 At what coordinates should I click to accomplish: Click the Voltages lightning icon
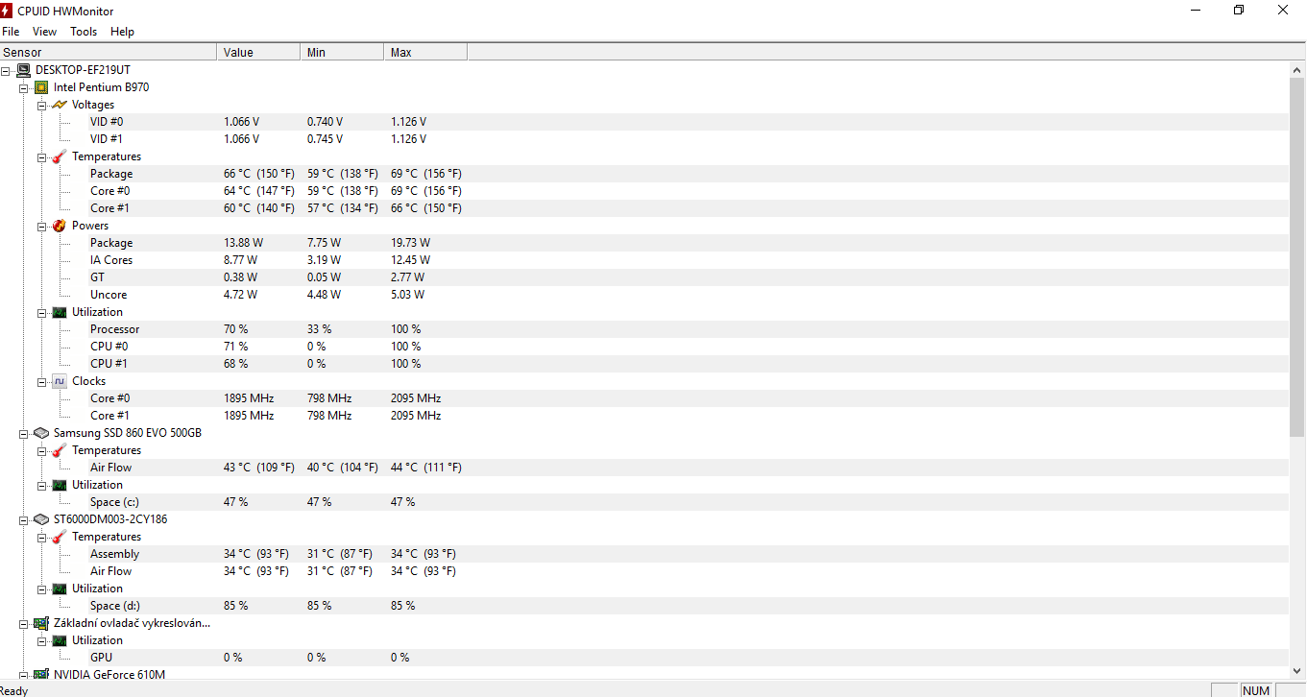pyautogui.click(x=60, y=105)
